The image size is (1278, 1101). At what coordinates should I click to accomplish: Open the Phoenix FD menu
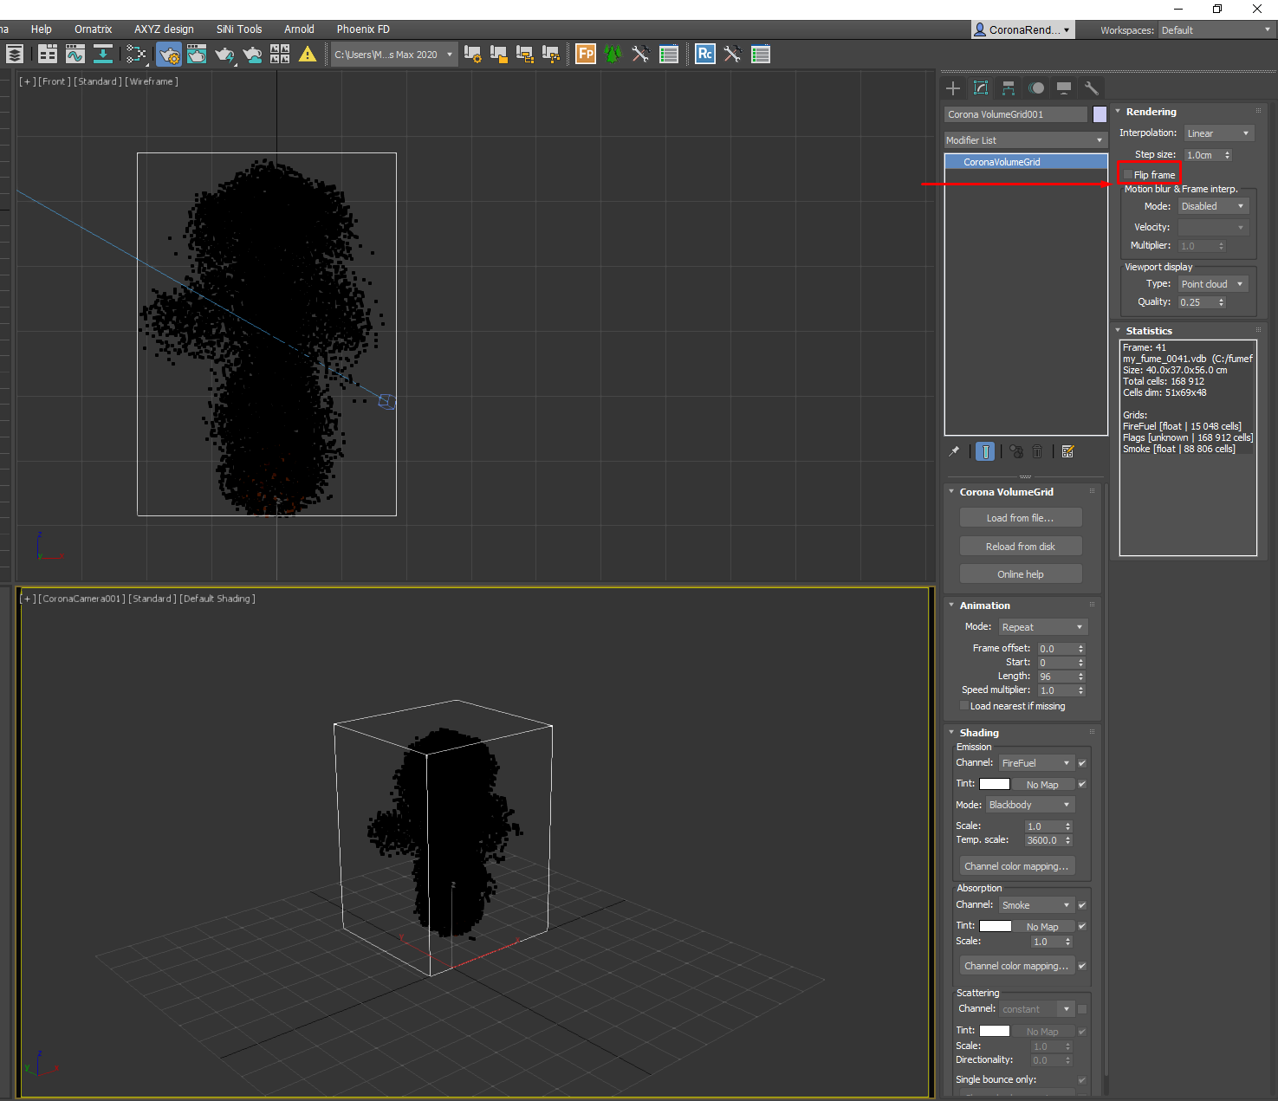tap(363, 29)
